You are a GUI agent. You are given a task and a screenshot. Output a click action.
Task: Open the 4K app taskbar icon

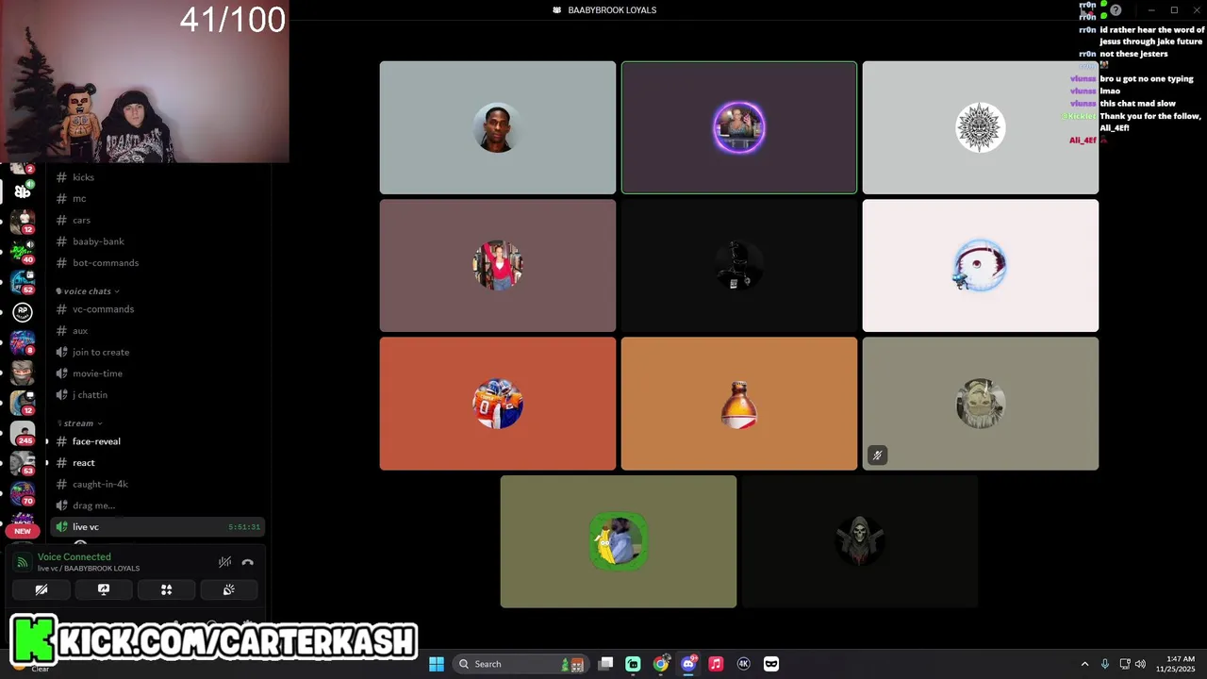pos(743,664)
